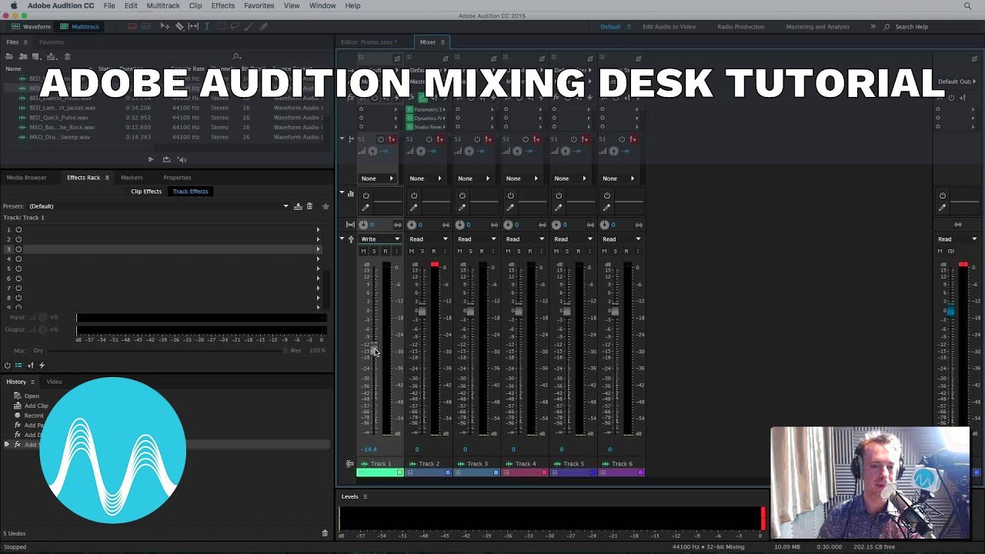Click the Import File icon in Files panel
The image size is (985, 554).
point(22,56)
